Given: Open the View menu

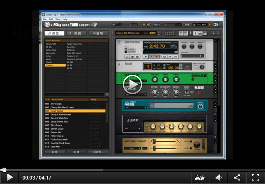Looking at the screenshot, I should [x=58, y=19].
